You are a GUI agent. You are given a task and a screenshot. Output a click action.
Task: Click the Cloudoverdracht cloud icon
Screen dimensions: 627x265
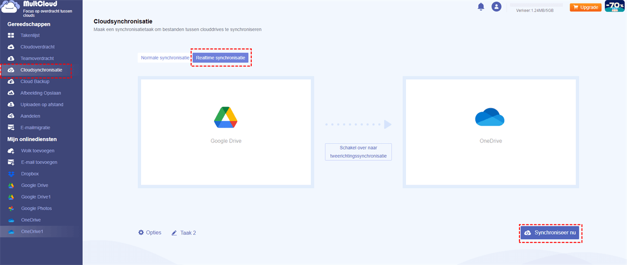click(11, 47)
